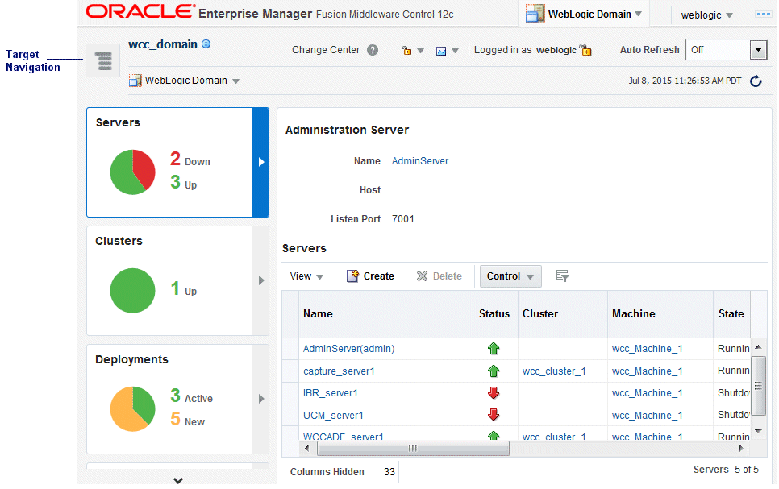Viewport: 779px width, 489px height.
Task: Click the Create button
Action: click(371, 276)
